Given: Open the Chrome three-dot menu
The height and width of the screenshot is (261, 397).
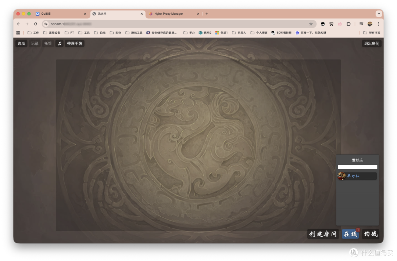Looking at the screenshot, I should (x=379, y=24).
